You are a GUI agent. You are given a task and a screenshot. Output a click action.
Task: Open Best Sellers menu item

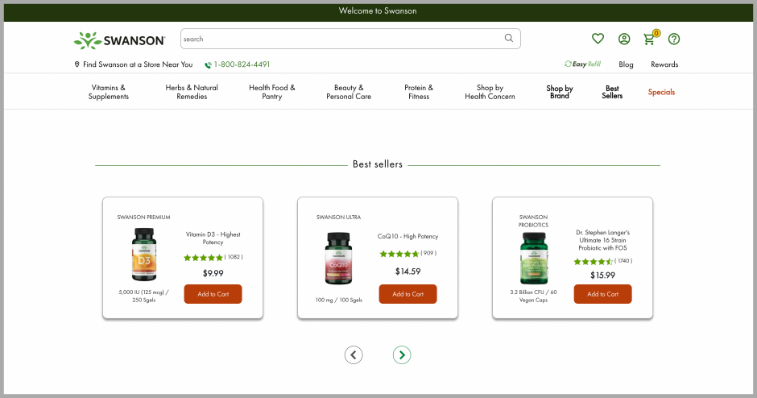pos(612,92)
